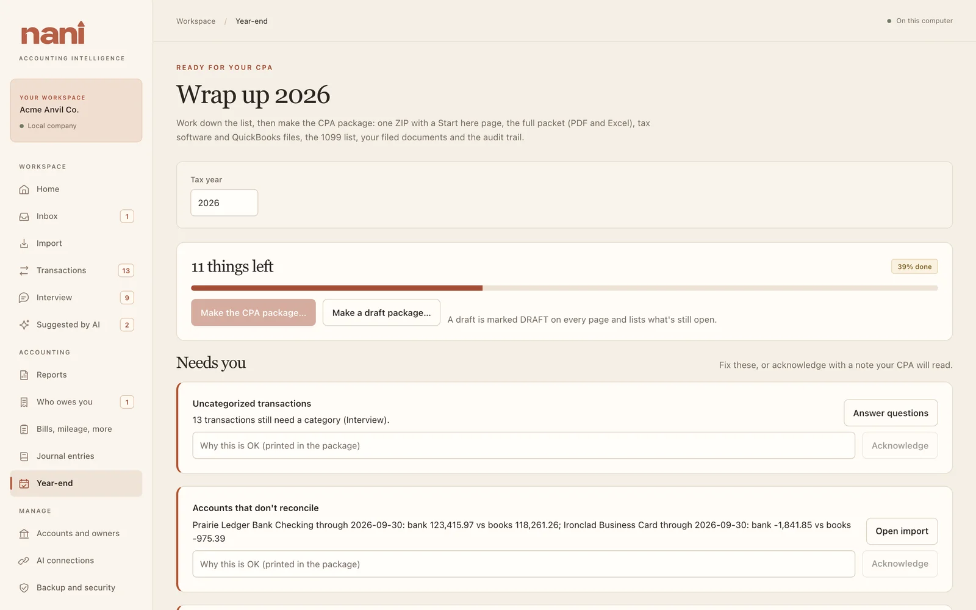Click the Bills, mileage, more icon
The image size is (976, 610).
(x=24, y=429)
